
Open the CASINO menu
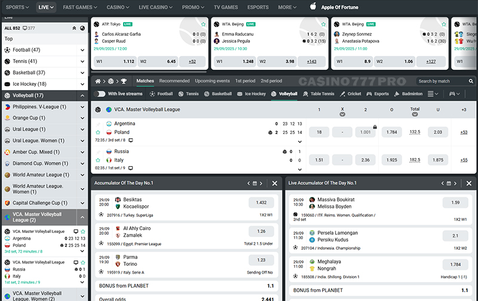coord(118,7)
